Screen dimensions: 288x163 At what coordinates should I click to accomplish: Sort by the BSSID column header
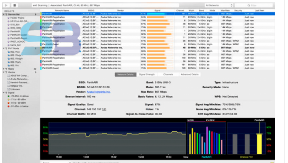tap(91, 11)
